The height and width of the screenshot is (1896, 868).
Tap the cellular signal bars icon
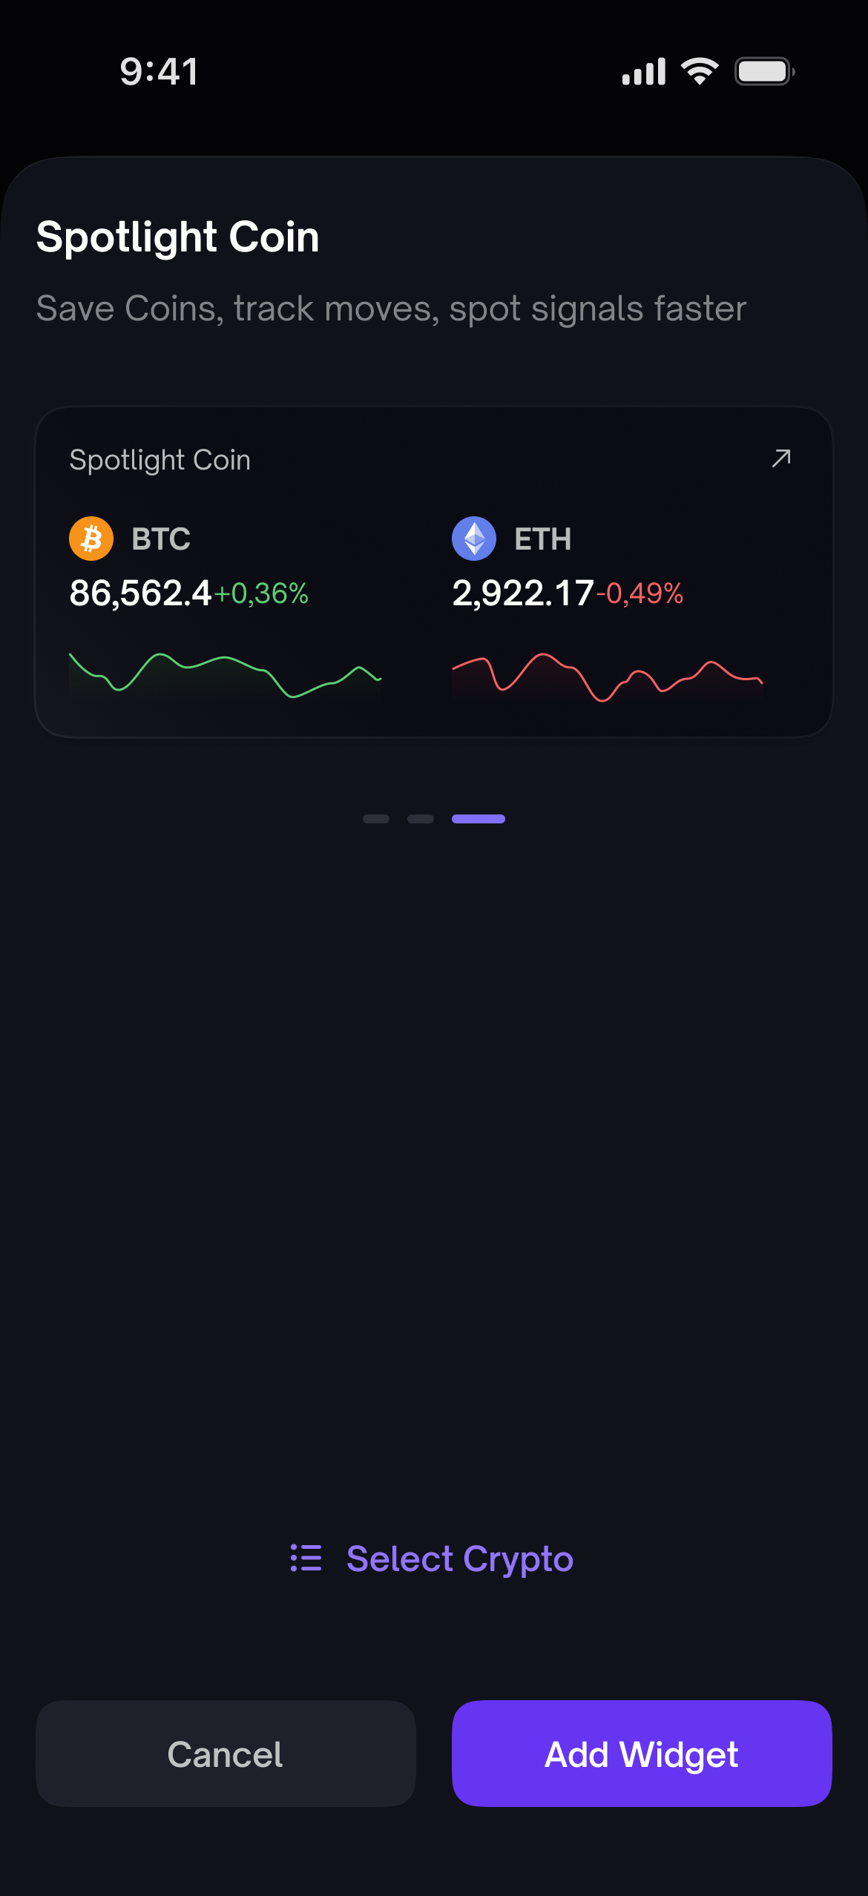(x=643, y=71)
